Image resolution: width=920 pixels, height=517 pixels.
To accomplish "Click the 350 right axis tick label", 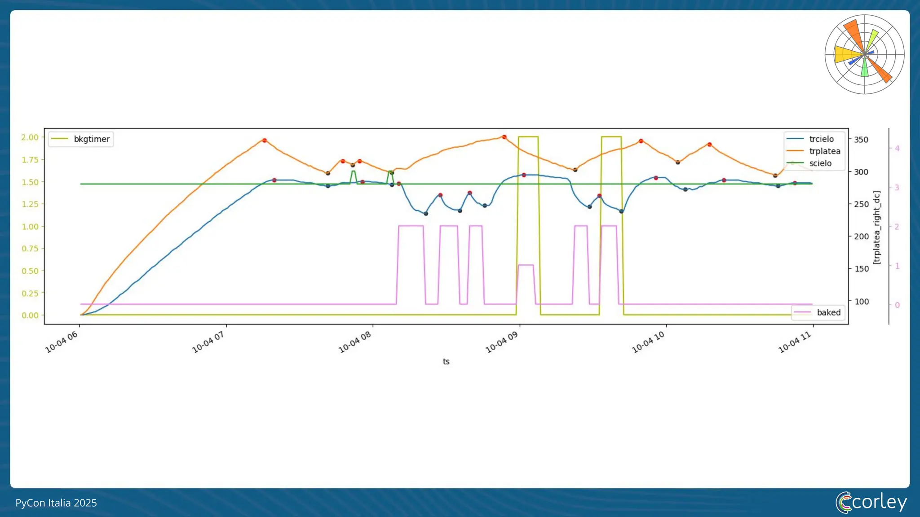I will 861,140.
